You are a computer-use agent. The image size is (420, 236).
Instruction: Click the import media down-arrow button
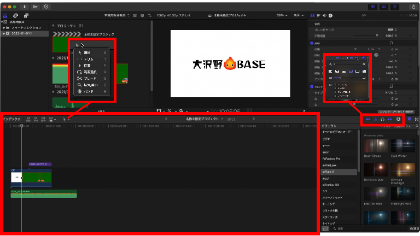click(x=24, y=7)
